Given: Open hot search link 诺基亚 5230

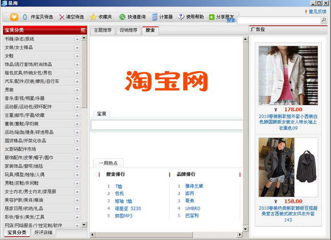Looking at the screenshot, I should 128,209.
